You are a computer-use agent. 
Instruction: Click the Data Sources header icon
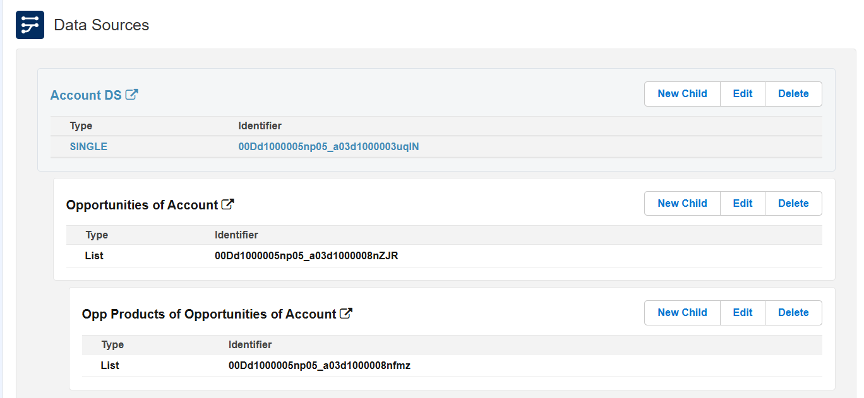(30, 25)
